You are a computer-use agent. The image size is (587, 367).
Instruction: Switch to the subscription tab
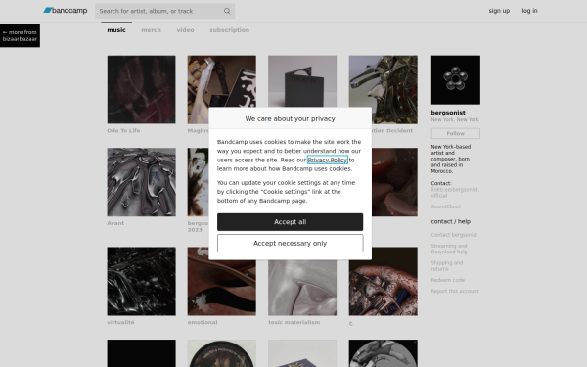click(x=230, y=30)
